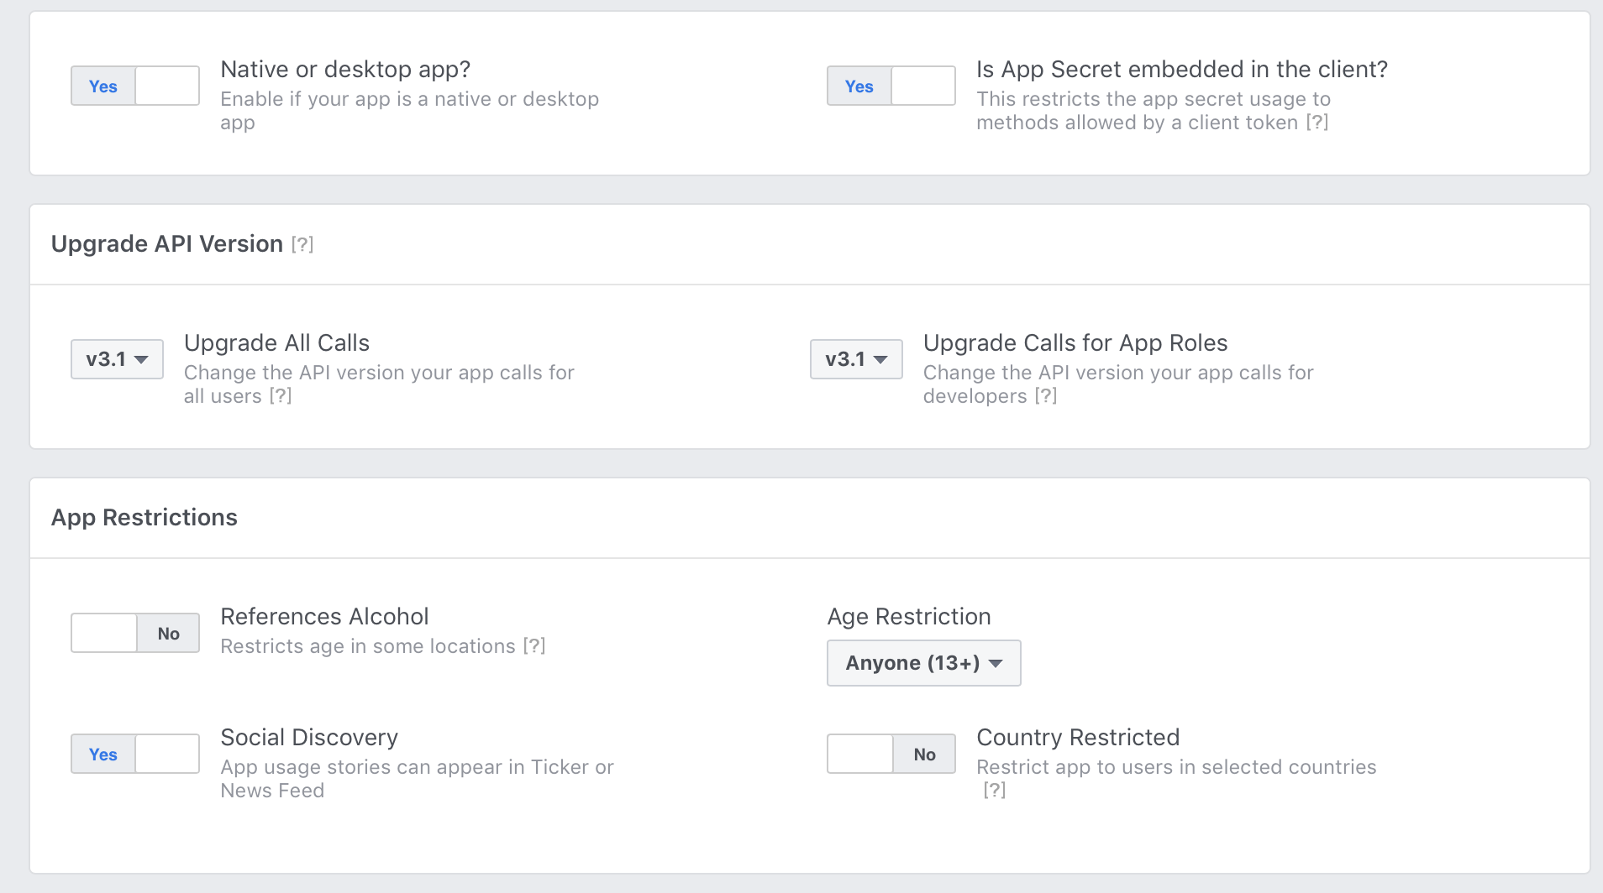Click the 'Upgrade Calls for App Roles' label
Screen dimensions: 1603x893
click(x=1075, y=342)
